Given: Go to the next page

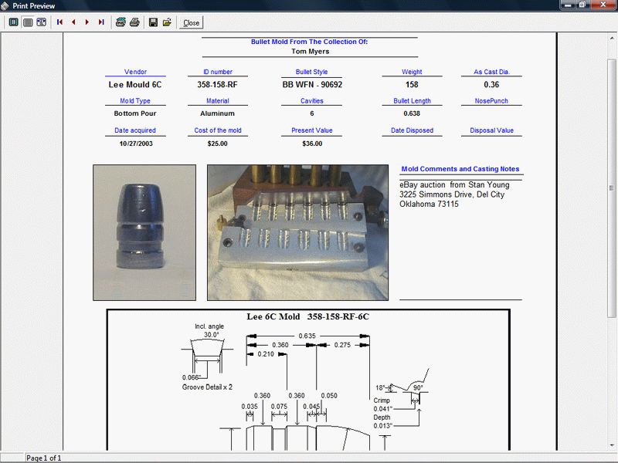Looking at the screenshot, I should pyautogui.click(x=87, y=22).
